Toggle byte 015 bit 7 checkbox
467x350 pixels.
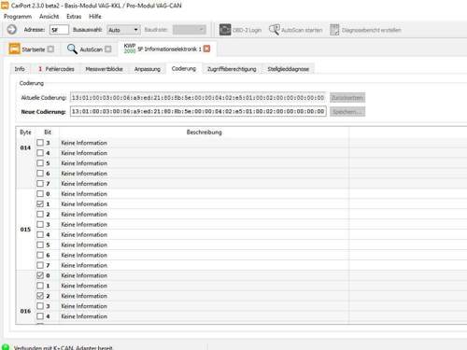[x=40, y=265]
